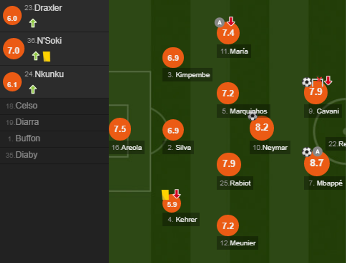This screenshot has width=346, height=263.
Task: Click the assist badge above María's rating
Action: (219, 23)
